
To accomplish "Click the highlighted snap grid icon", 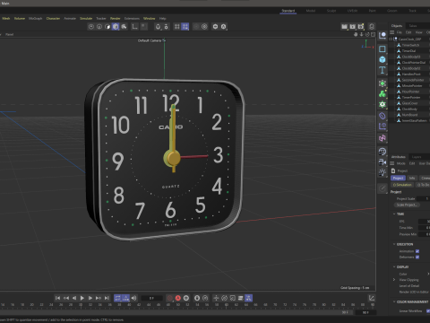I will click(x=185, y=27).
